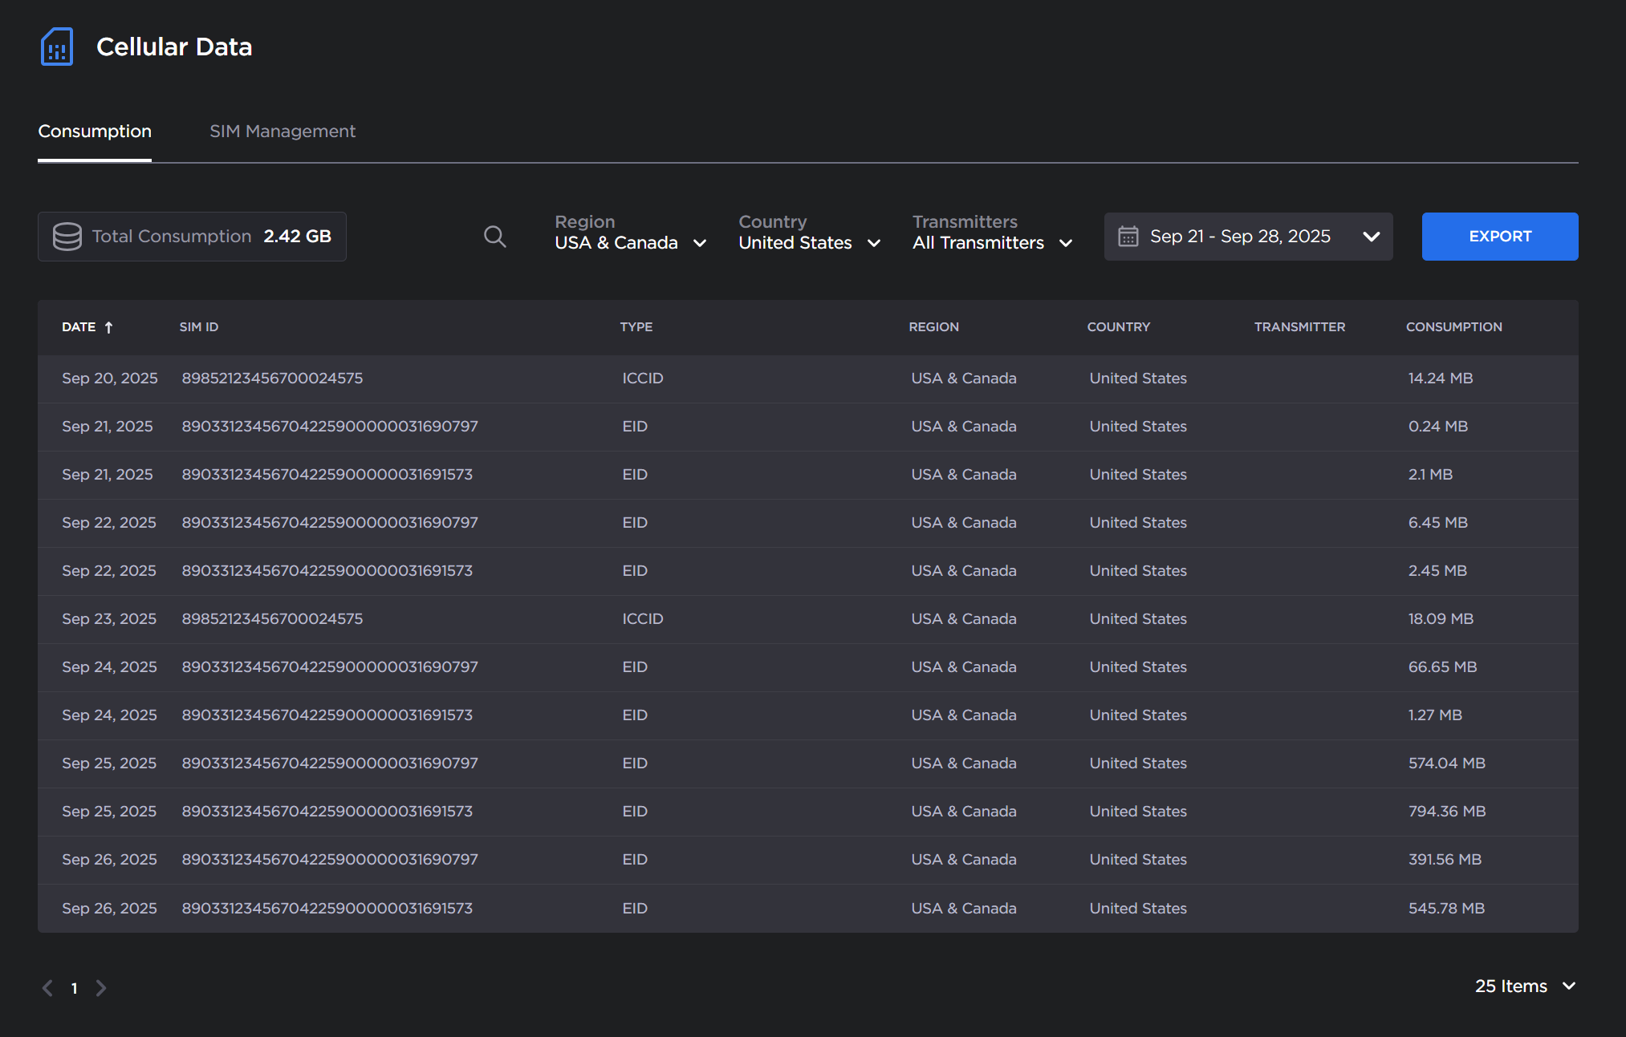Sort by the SIM ID column header
This screenshot has width=1626, height=1037.
[198, 327]
